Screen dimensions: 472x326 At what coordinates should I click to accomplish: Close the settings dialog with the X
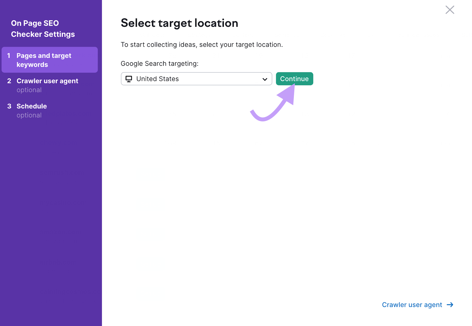coord(450,10)
